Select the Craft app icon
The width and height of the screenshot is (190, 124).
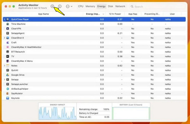coord(8,42)
